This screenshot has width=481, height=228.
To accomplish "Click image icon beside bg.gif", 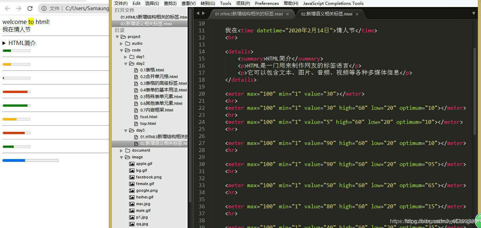I will tap(132, 171).
